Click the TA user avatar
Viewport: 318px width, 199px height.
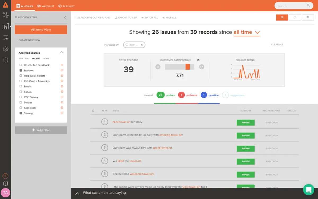click(x=6, y=193)
